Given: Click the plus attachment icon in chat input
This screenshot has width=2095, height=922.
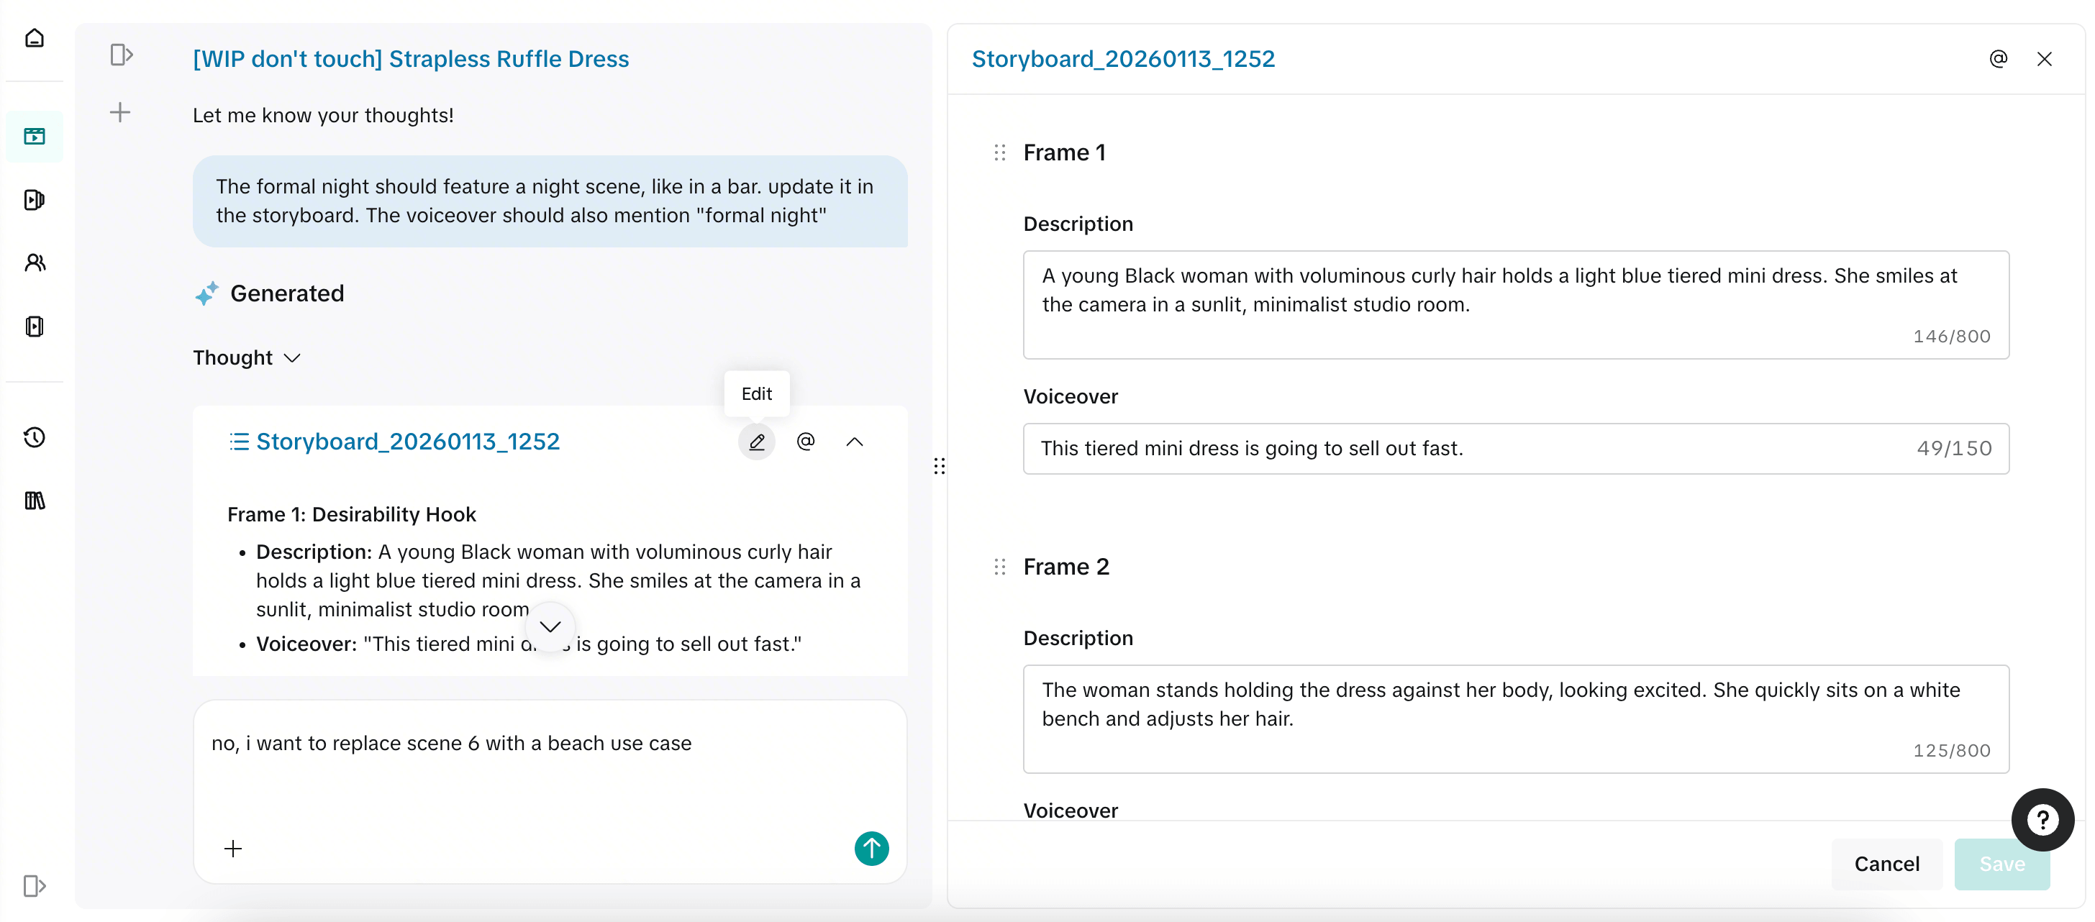Looking at the screenshot, I should [x=232, y=848].
